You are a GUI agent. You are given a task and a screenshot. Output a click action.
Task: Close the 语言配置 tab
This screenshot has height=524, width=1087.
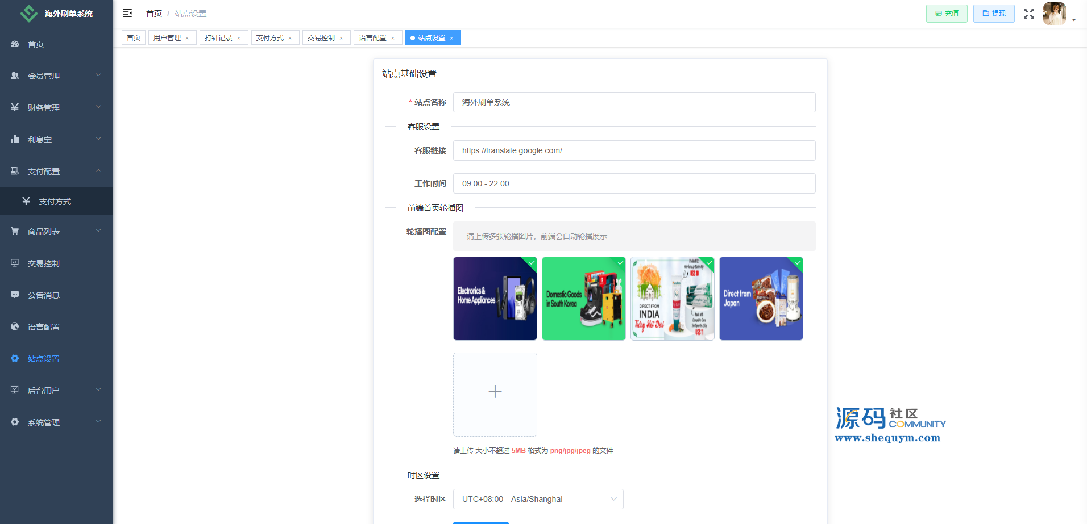[x=393, y=39]
